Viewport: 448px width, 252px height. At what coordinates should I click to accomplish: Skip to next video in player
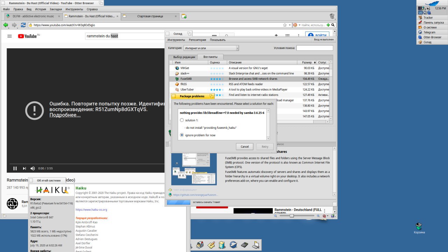click(x=24, y=168)
